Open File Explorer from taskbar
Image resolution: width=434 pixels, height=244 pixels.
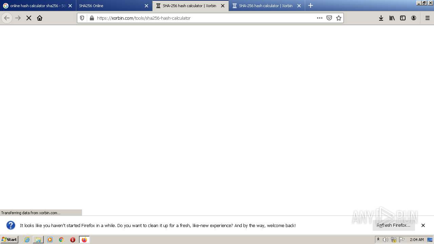(x=38, y=240)
